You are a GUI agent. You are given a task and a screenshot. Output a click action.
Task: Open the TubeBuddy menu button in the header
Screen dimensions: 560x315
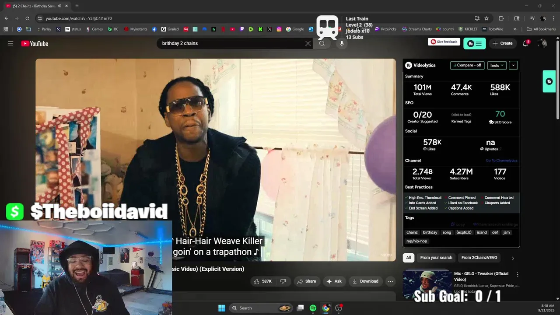coord(475,43)
